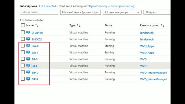
Task: Toggle the select-all checkbox in header
Action: 23,25
